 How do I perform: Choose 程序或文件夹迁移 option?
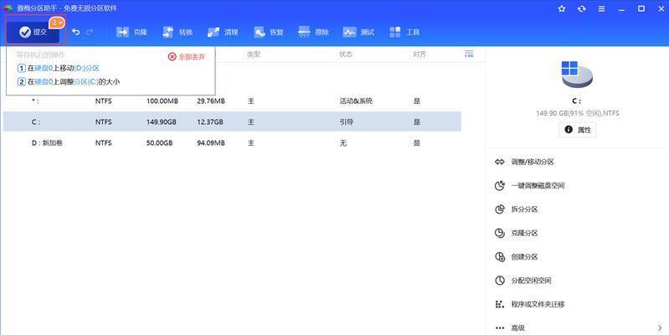[529, 304]
